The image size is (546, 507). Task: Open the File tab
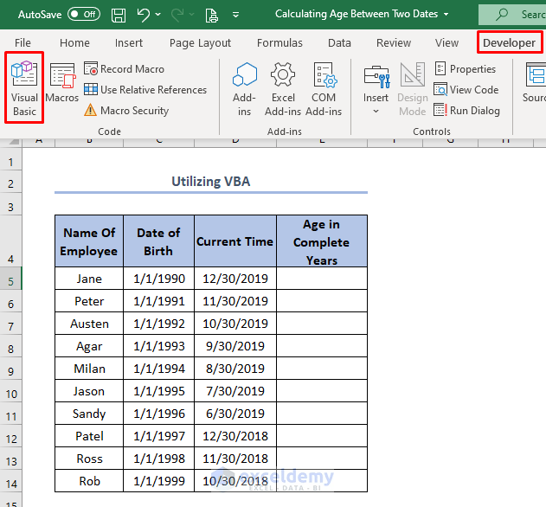click(x=22, y=43)
